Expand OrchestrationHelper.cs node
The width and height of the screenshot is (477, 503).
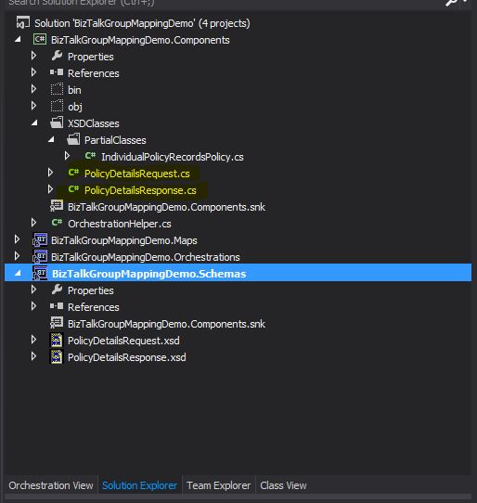pyautogui.click(x=33, y=223)
